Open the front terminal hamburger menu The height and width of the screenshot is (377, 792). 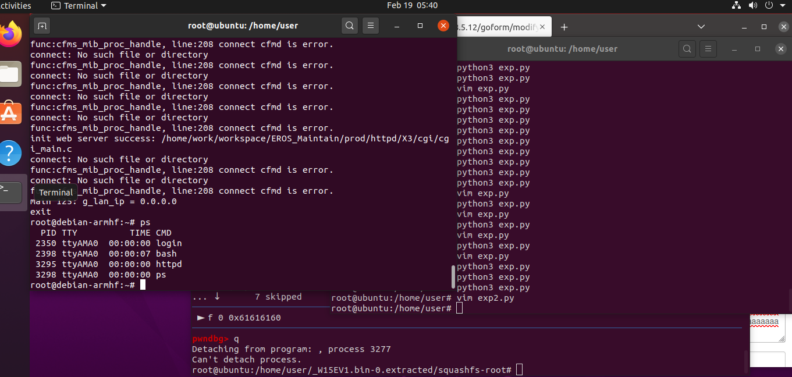(371, 26)
